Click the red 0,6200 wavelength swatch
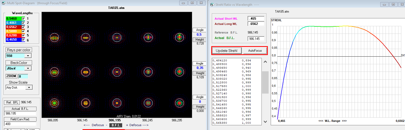The image size is (405, 130). click(x=14, y=35)
